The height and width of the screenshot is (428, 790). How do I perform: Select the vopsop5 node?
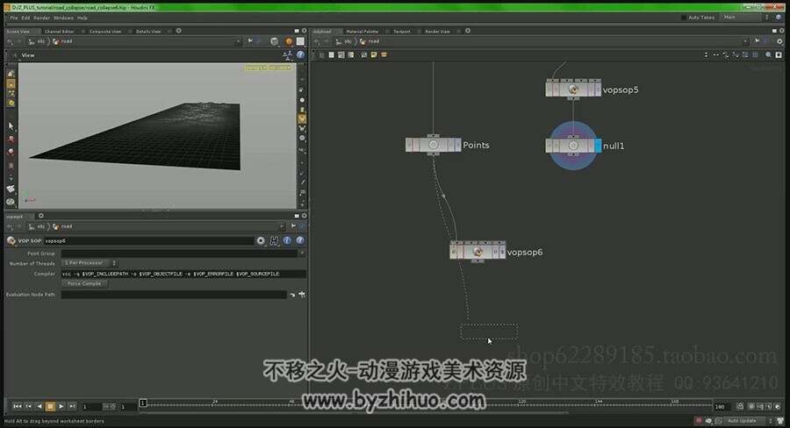point(573,89)
